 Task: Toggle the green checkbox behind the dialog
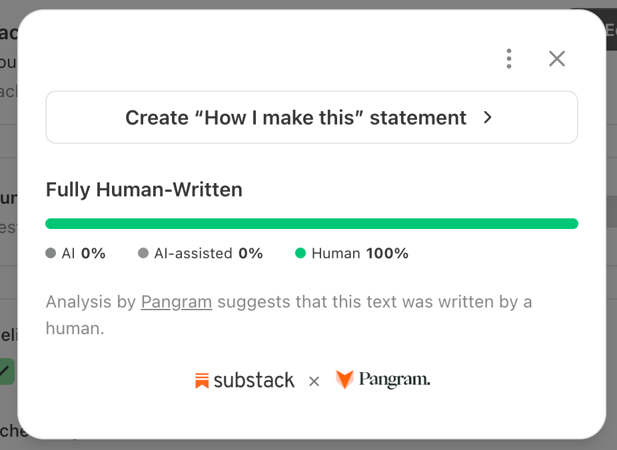pyautogui.click(x=6, y=371)
